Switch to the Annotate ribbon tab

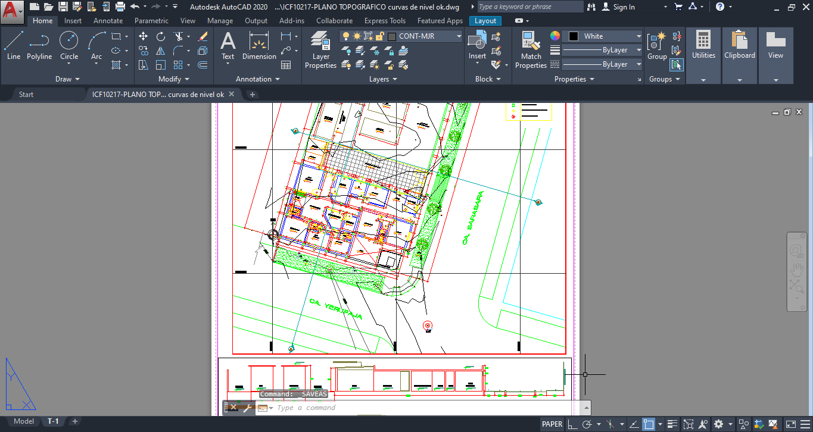pyautogui.click(x=108, y=21)
